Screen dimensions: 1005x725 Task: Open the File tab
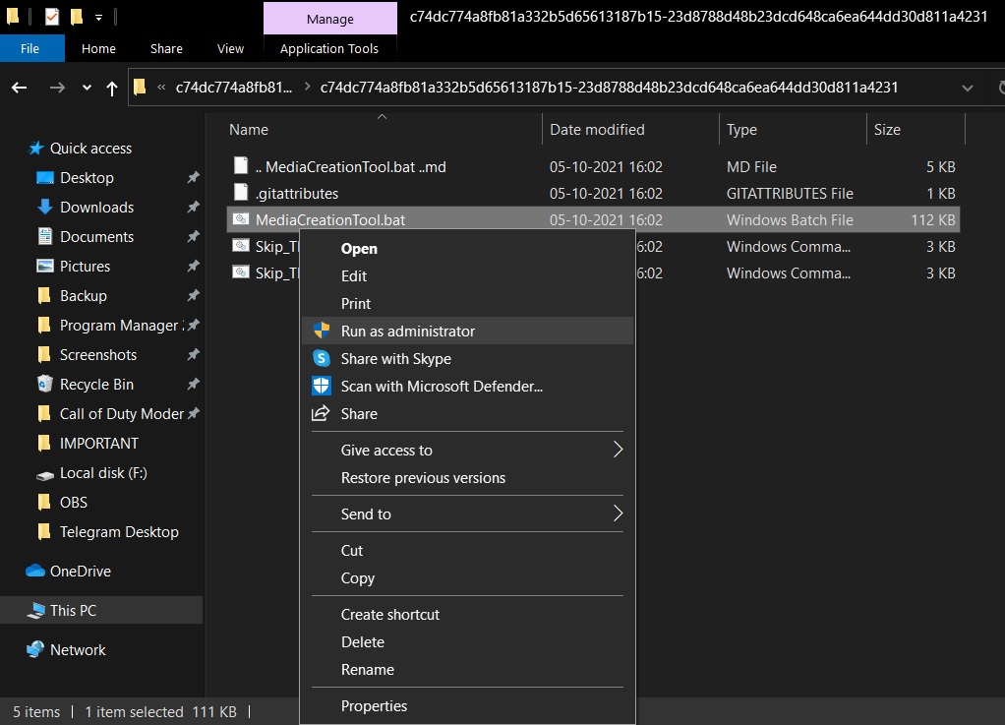point(30,48)
